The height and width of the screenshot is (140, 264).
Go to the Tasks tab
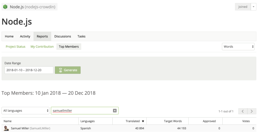coord(81,36)
